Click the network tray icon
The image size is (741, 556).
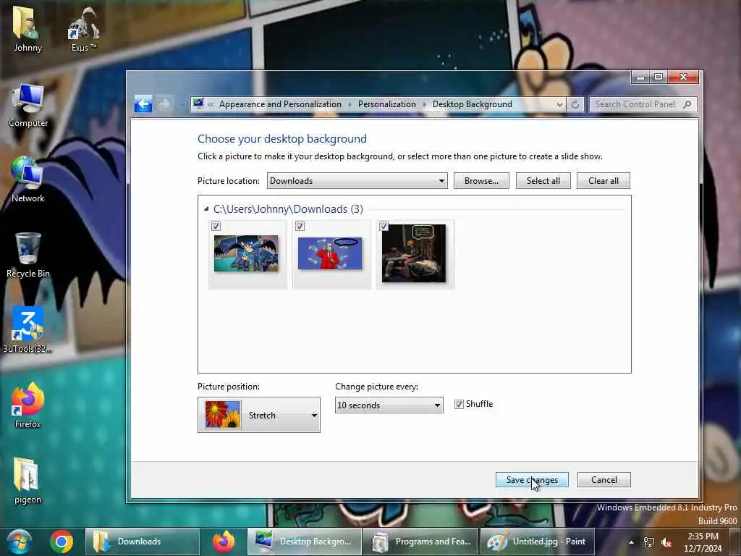click(x=649, y=542)
